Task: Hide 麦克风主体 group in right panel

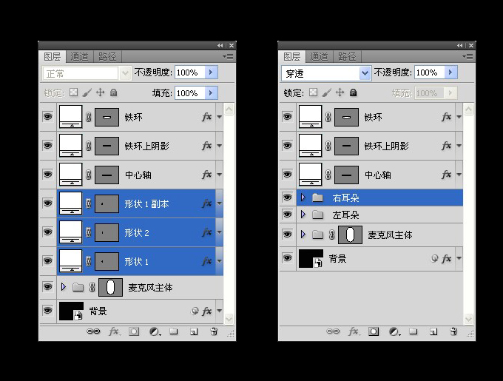Action: (288, 235)
